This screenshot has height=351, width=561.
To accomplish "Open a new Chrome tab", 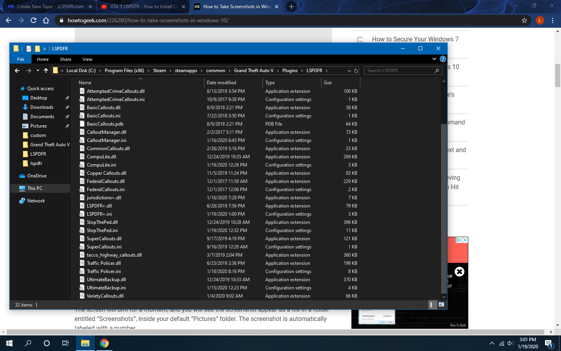I will tap(291, 6).
